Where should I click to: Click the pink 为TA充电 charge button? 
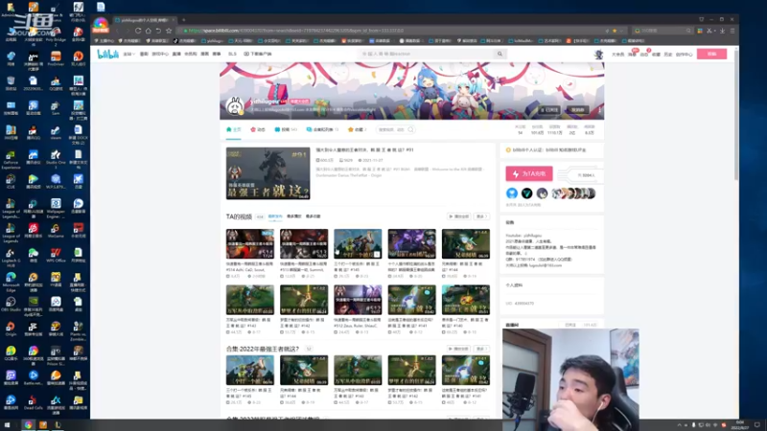(x=529, y=173)
